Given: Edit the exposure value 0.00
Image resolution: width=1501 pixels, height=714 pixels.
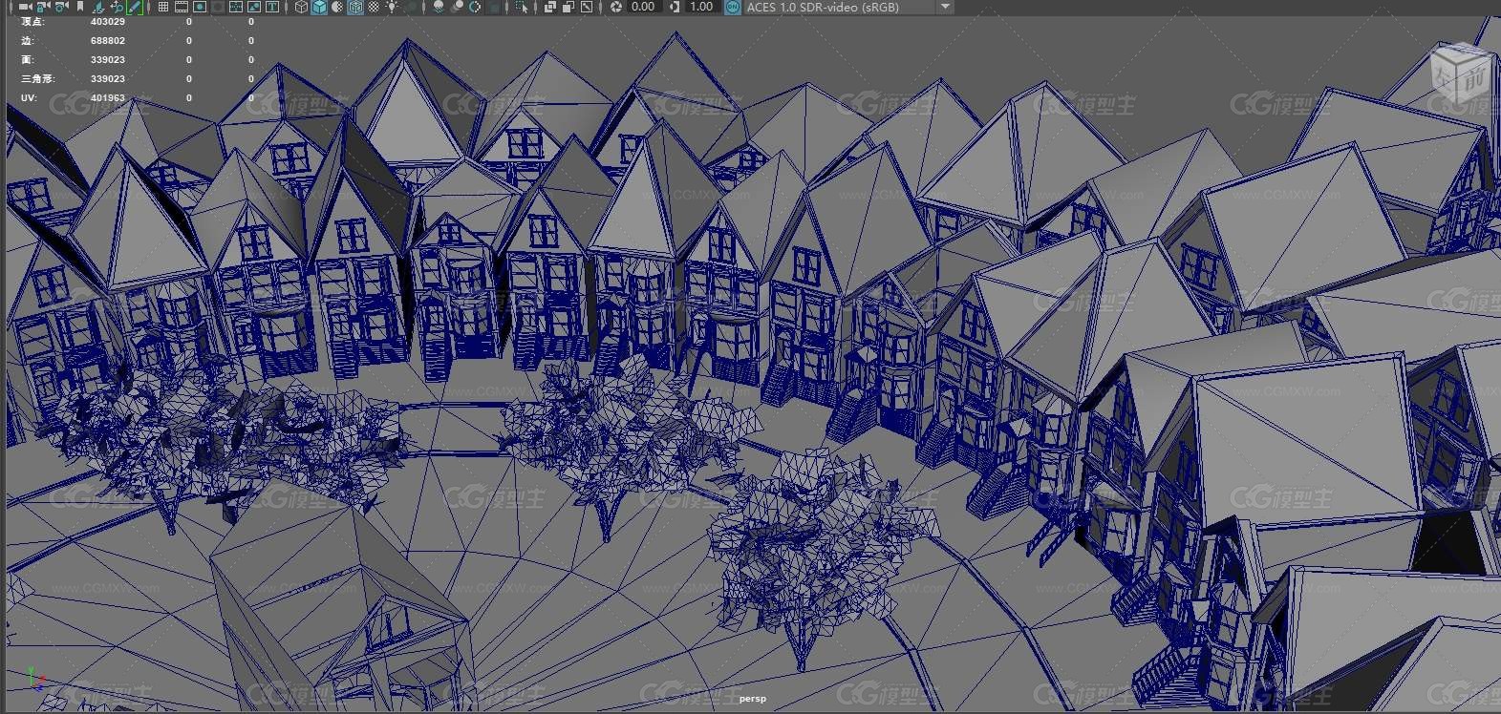Looking at the screenshot, I should [x=643, y=7].
